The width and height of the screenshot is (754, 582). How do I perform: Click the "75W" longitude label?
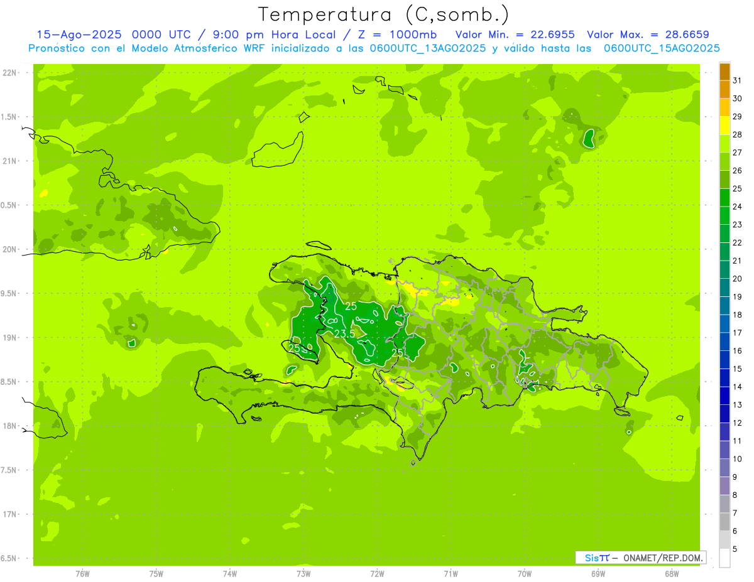click(x=156, y=574)
